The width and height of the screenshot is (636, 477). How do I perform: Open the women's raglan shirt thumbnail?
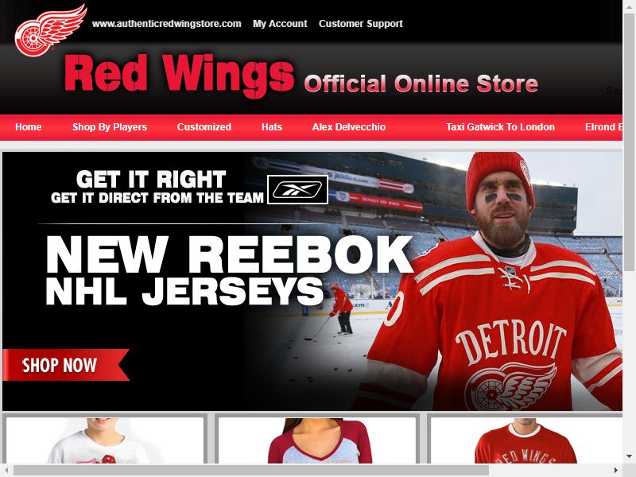pos(317,440)
